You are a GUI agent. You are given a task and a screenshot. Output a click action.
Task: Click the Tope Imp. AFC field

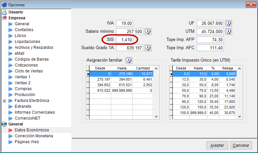pos(210,48)
